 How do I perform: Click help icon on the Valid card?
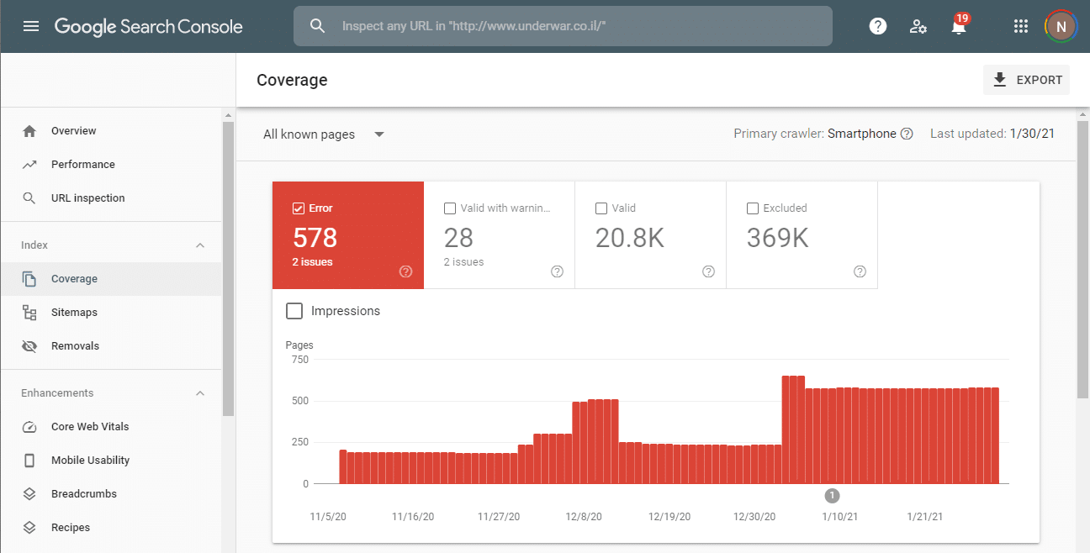[x=708, y=271]
